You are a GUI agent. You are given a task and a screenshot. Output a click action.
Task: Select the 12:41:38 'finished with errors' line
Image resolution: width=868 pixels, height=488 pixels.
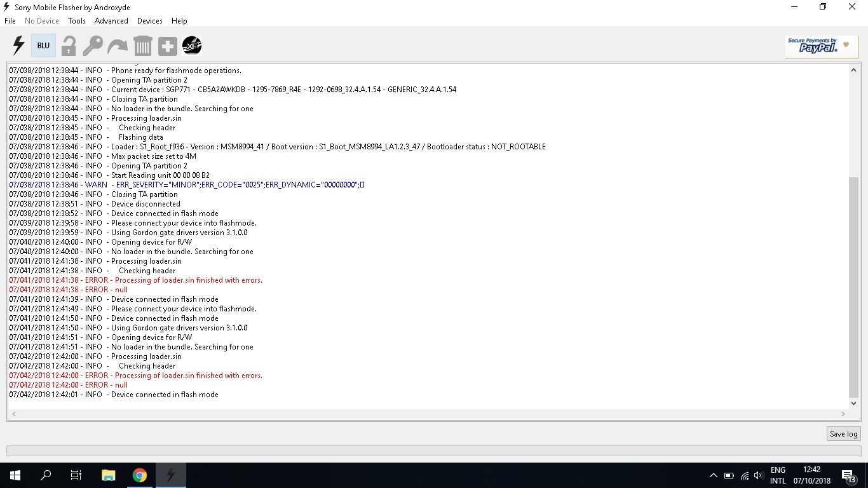(x=135, y=280)
